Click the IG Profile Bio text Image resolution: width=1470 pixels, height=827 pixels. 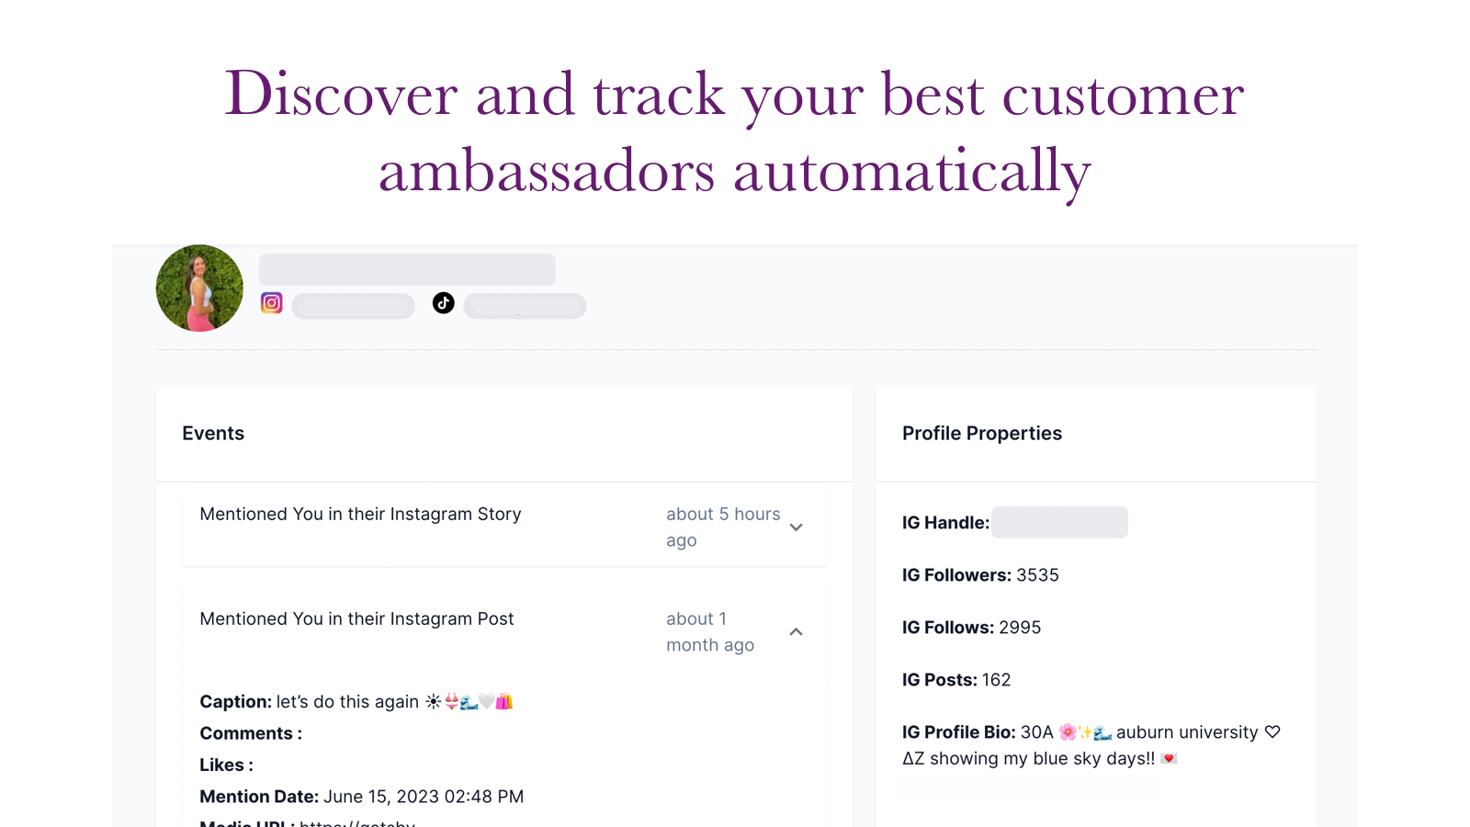tap(1091, 745)
